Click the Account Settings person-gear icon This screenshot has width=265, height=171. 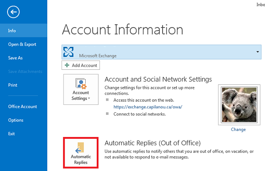(x=81, y=84)
